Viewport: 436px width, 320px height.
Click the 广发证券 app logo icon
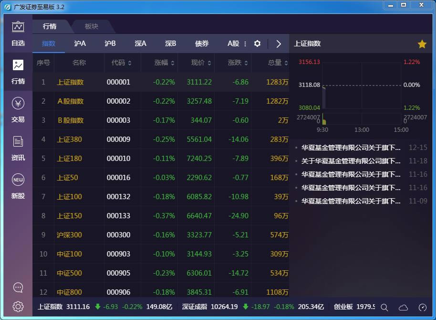coord(8,7)
